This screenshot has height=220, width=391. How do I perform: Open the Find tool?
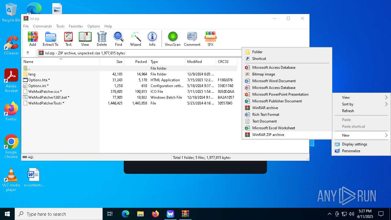pos(119,39)
